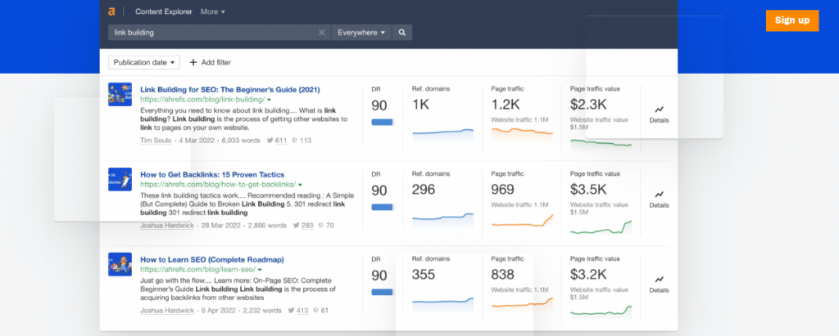
Task: Click the link building search field
Action: tap(220, 33)
